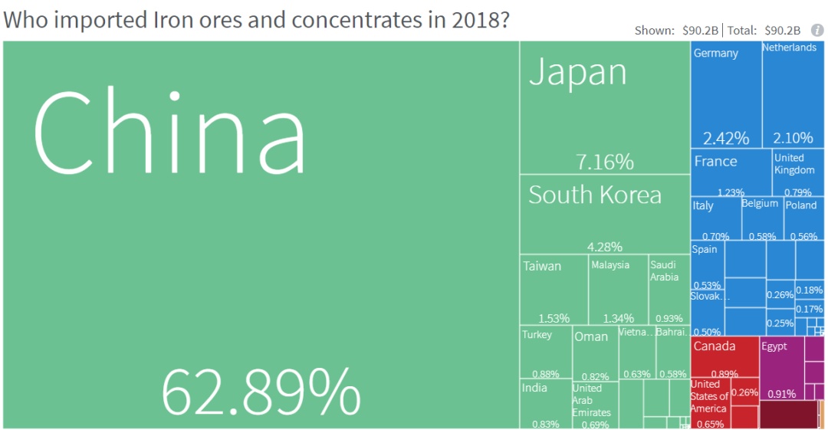This screenshot has width=828, height=433.
Task: Select the South Korea tile
Action: pos(604,215)
